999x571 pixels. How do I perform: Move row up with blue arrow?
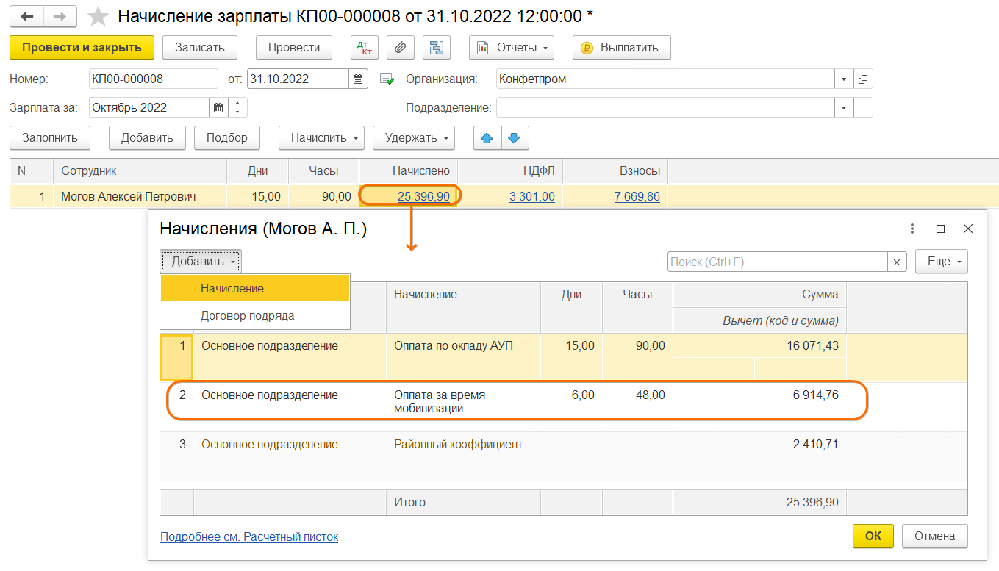point(487,137)
